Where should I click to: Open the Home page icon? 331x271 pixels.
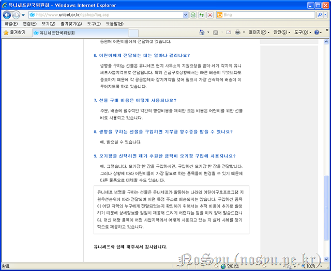tap(202, 33)
